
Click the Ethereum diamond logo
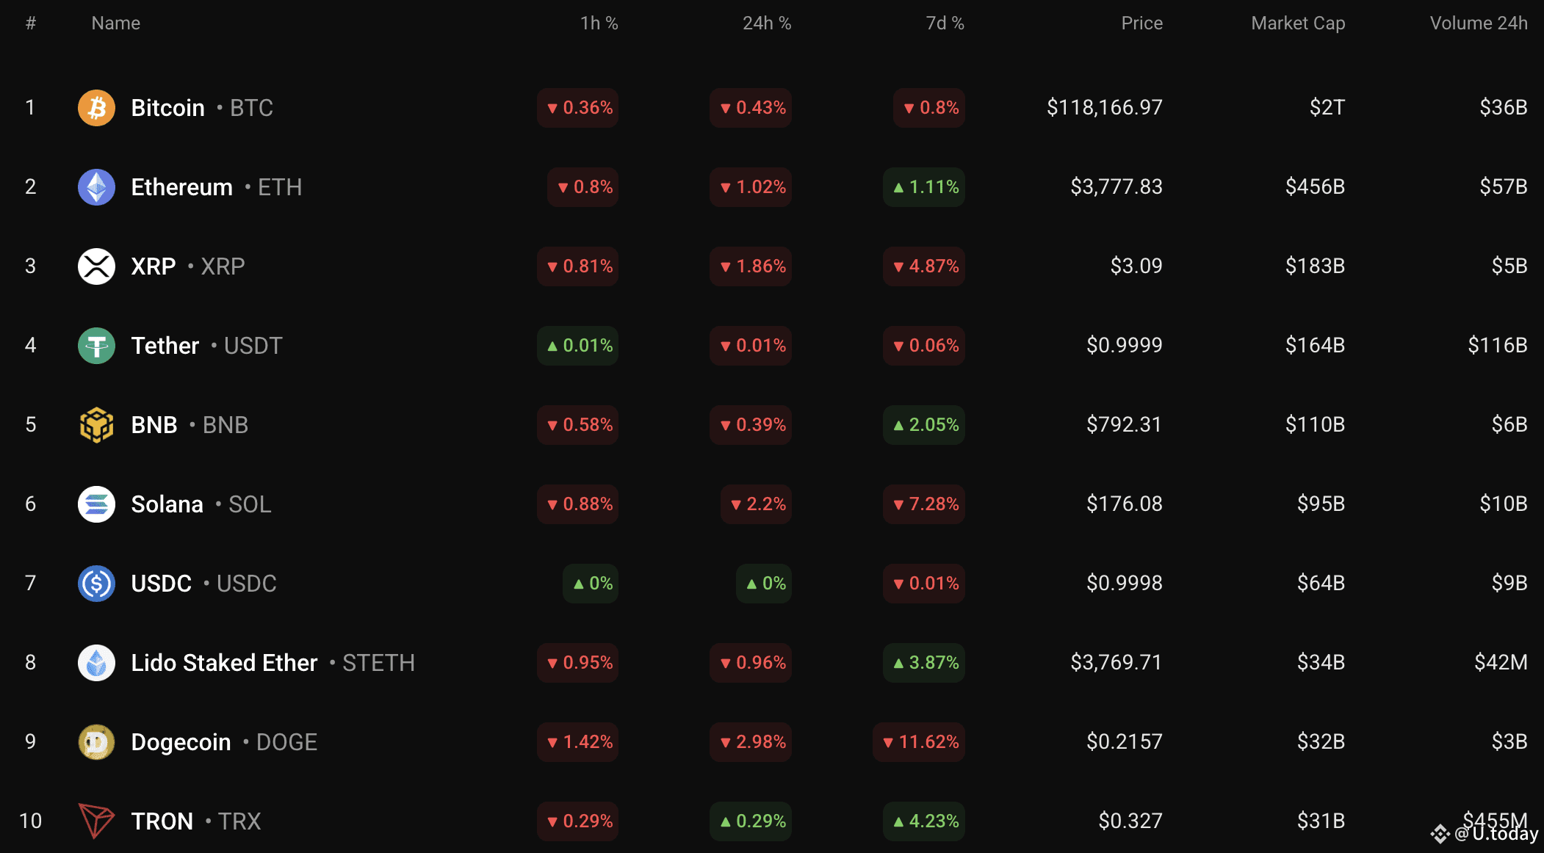pyautogui.click(x=96, y=187)
